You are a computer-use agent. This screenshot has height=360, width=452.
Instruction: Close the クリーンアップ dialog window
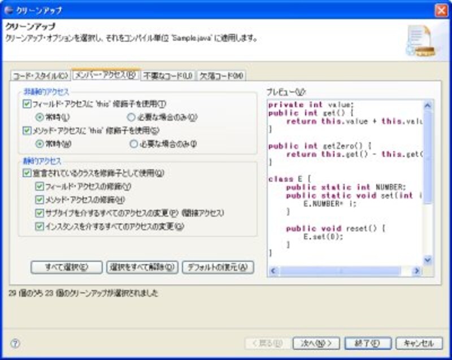click(441, 10)
